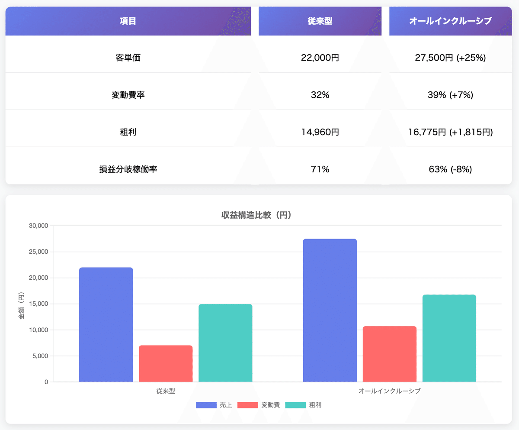This screenshot has height=430, width=519.
Task: Select the 27,500円 (+25%) cell
Action: point(450,58)
